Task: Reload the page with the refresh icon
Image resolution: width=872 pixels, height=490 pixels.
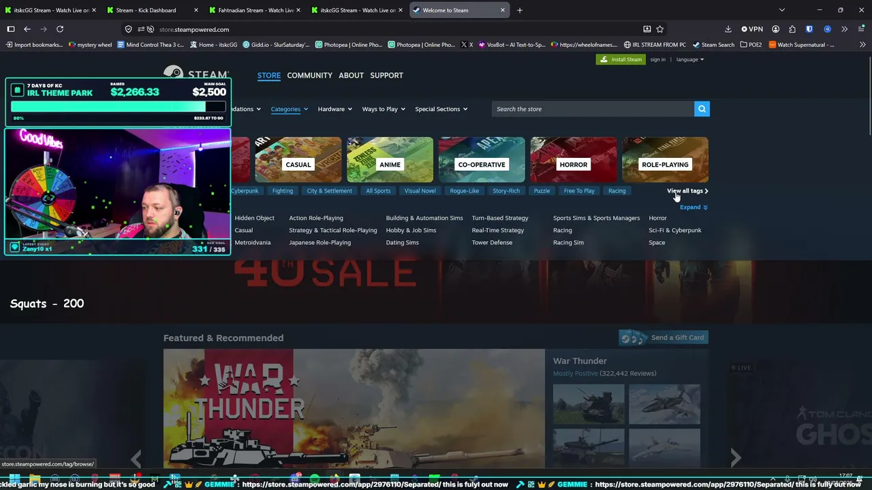Action: (60, 29)
